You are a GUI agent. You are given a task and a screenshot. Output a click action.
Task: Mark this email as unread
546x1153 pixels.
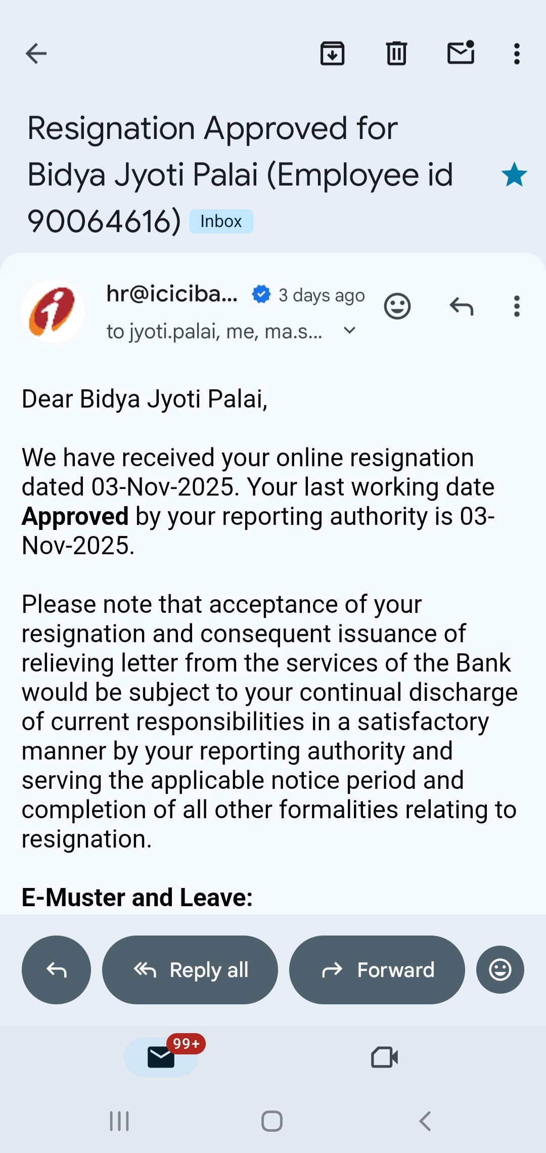tap(461, 54)
